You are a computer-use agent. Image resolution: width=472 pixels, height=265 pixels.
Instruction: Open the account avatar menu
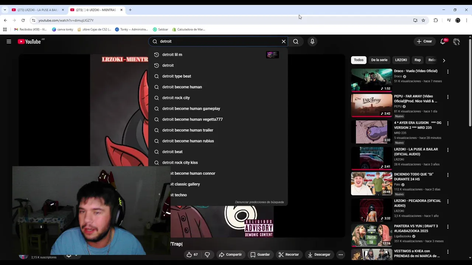[457, 42]
